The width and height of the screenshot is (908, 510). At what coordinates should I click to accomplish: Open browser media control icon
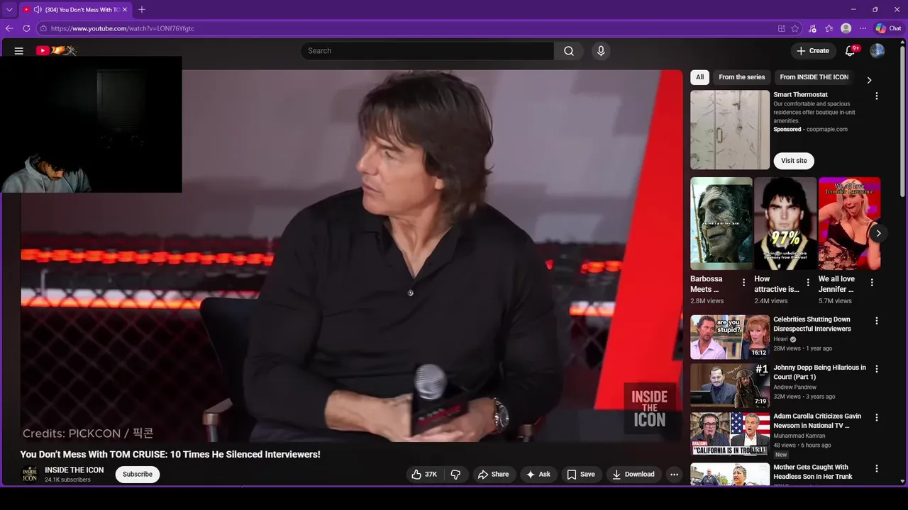coord(812,28)
